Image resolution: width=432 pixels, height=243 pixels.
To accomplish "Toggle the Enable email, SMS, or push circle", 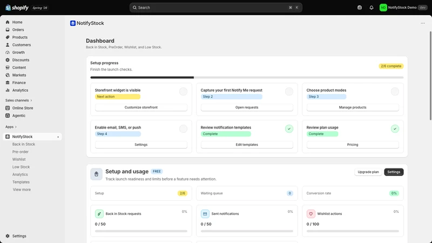I will pyautogui.click(x=183, y=129).
